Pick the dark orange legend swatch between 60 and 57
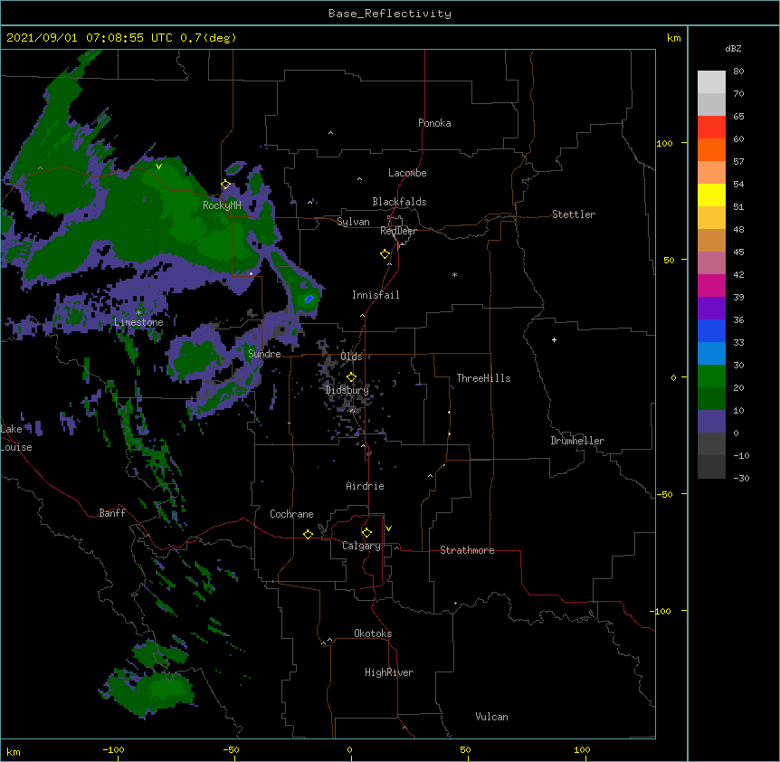This screenshot has width=780, height=762. [x=711, y=149]
